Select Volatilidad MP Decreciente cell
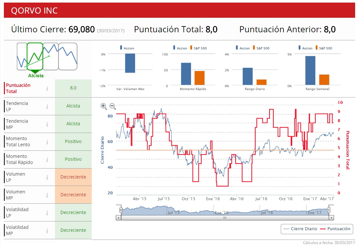This screenshot has width=359, height=246. click(73, 230)
